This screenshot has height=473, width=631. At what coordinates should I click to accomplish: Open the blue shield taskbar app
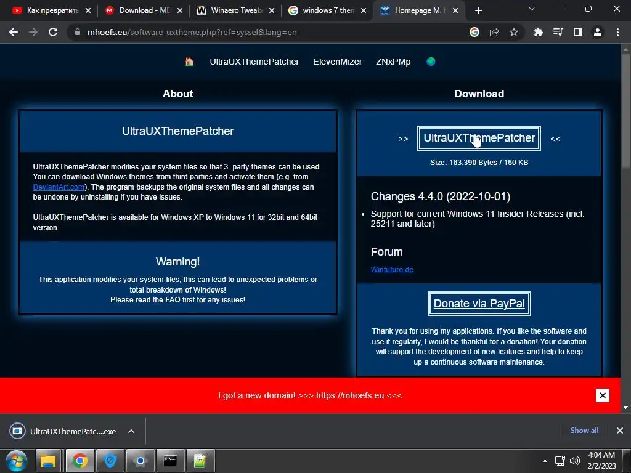(110, 461)
